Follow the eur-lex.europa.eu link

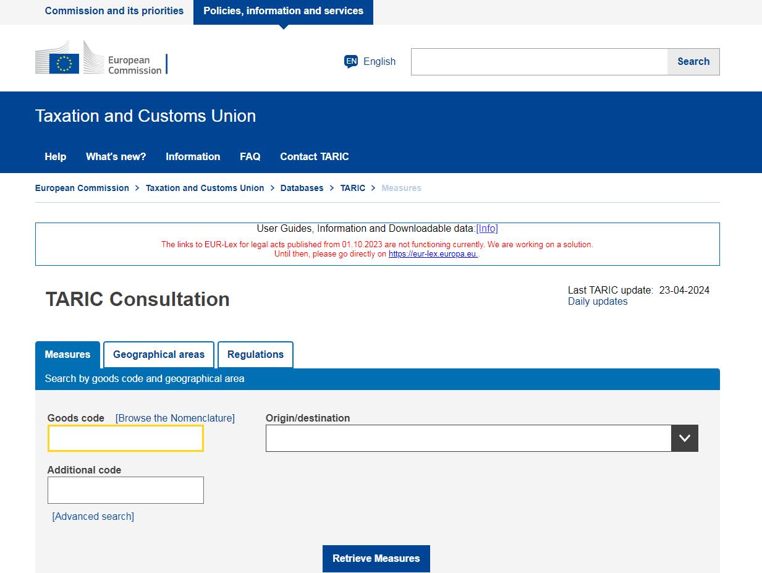pyautogui.click(x=433, y=254)
